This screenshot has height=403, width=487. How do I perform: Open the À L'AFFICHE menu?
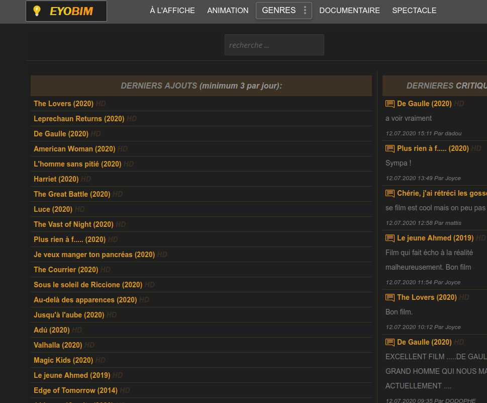coord(172,11)
